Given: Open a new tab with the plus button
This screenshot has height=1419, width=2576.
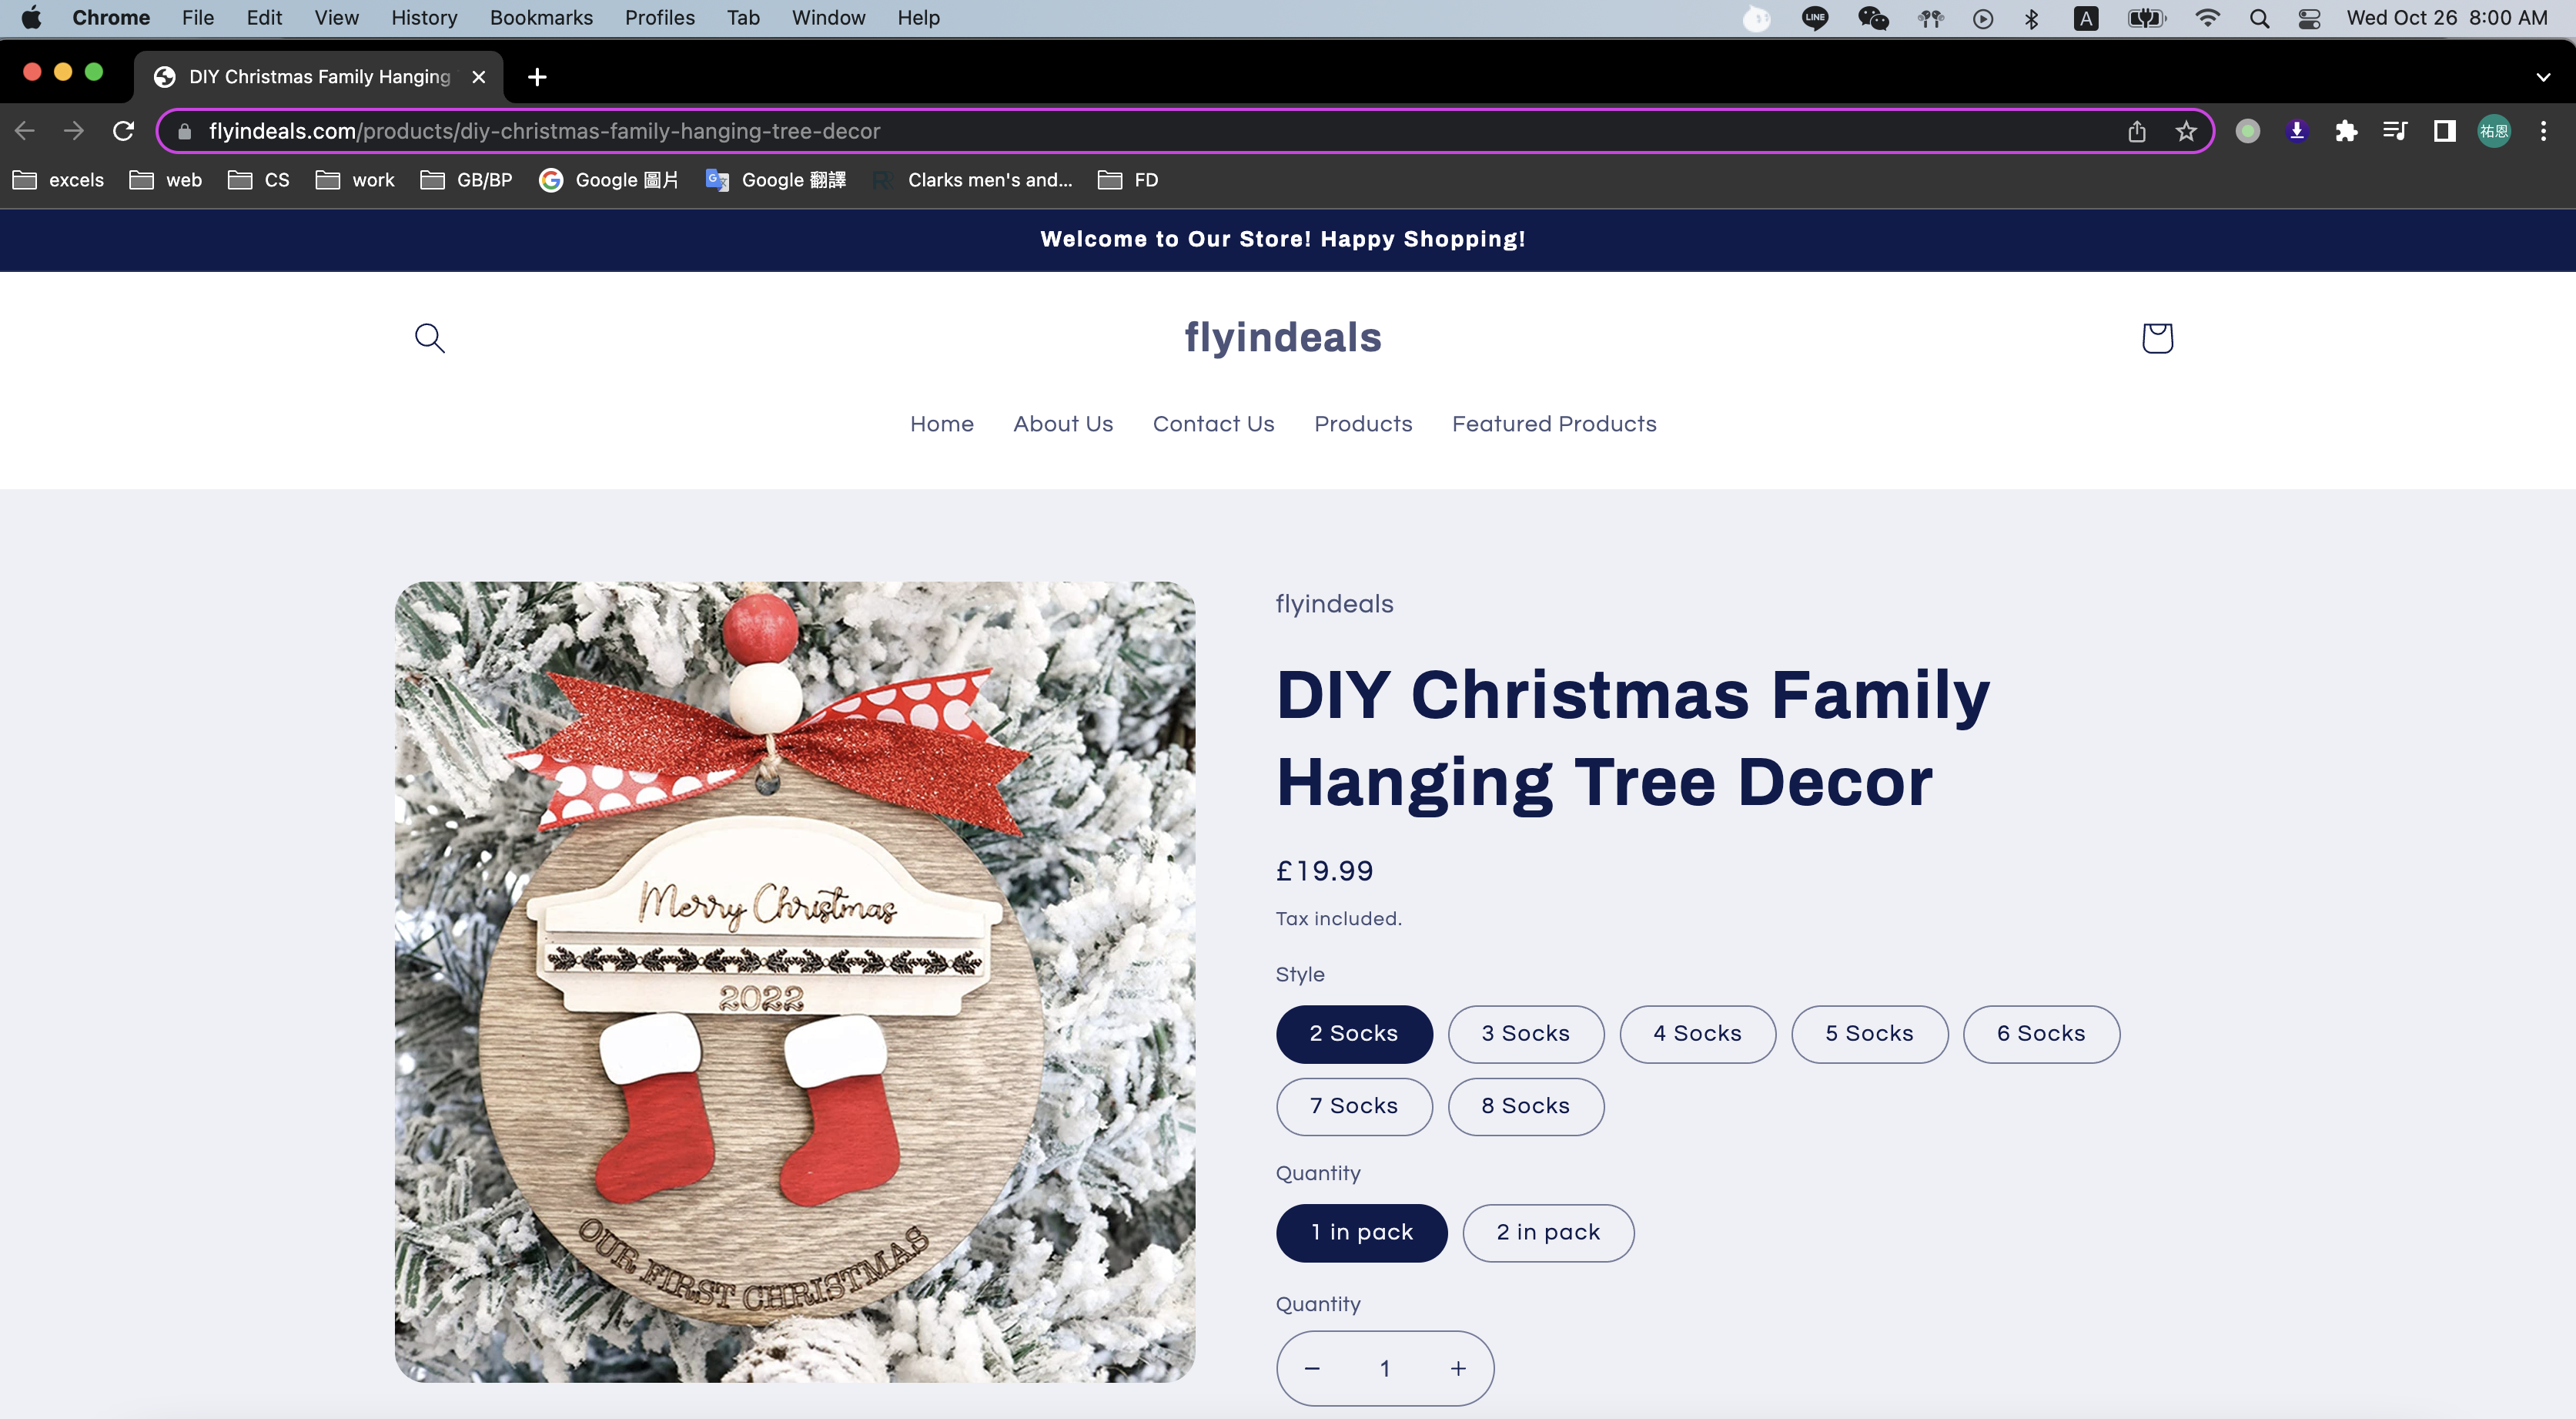Looking at the screenshot, I should point(537,77).
